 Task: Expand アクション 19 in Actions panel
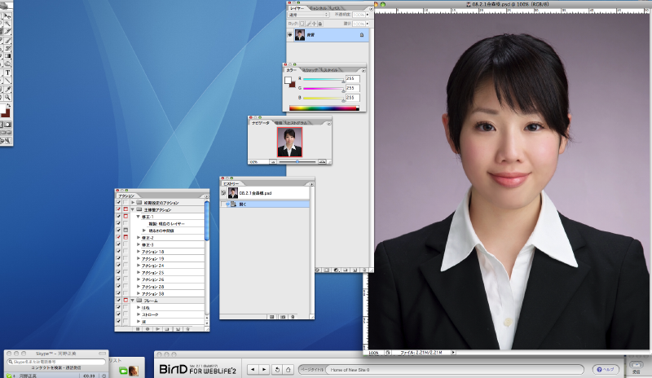[139, 259]
